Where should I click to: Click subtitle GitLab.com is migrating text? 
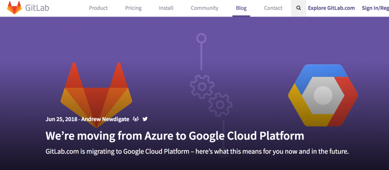197,151
